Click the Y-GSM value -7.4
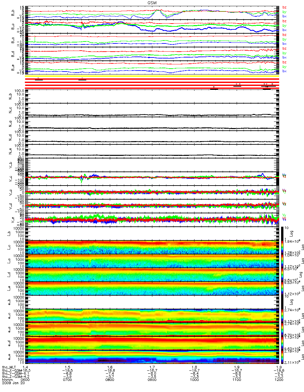 click(110, 373)
